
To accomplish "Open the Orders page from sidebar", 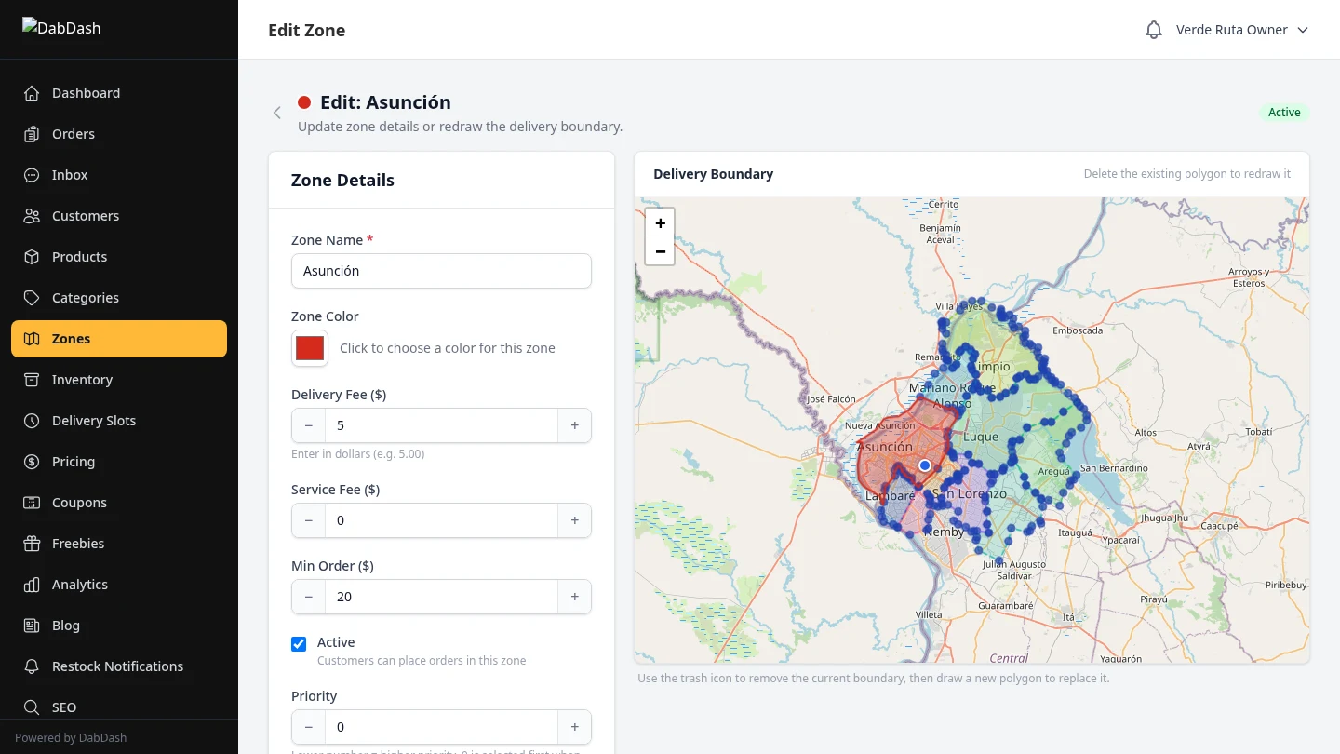I will (x=74, y=134).
